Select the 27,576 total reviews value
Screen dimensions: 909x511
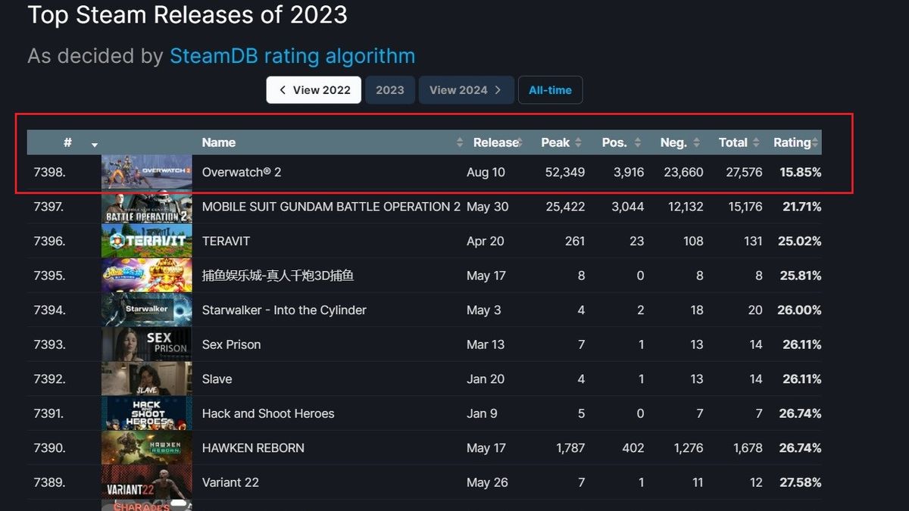[x=744, y=172]
